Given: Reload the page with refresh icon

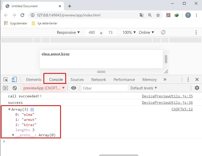Looking at the screenshot, I should (22, 15).
